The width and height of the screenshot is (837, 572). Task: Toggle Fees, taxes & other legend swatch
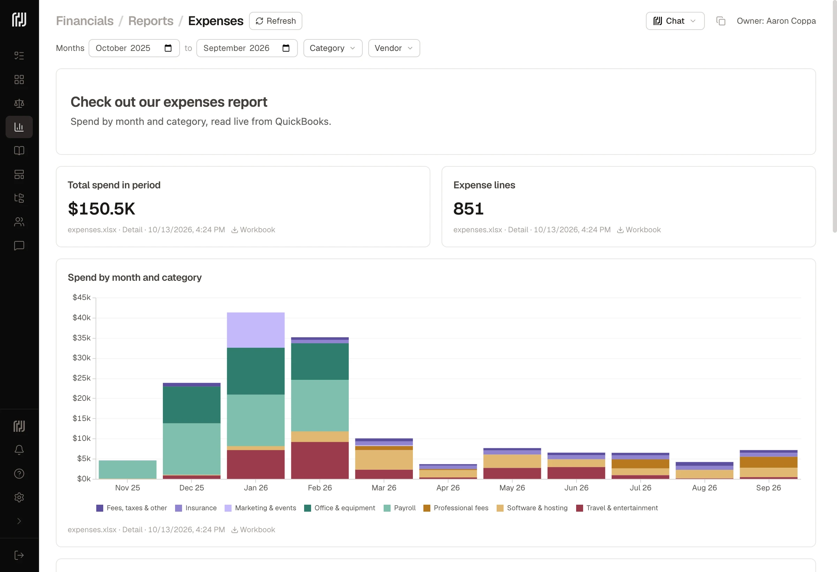[100, 508]
